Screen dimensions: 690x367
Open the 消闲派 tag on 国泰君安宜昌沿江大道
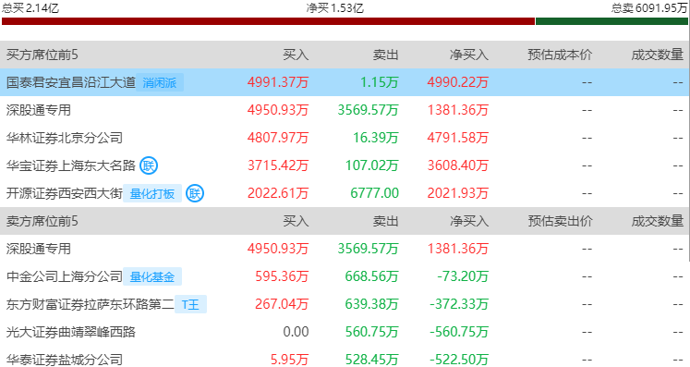tap(160, 82)
